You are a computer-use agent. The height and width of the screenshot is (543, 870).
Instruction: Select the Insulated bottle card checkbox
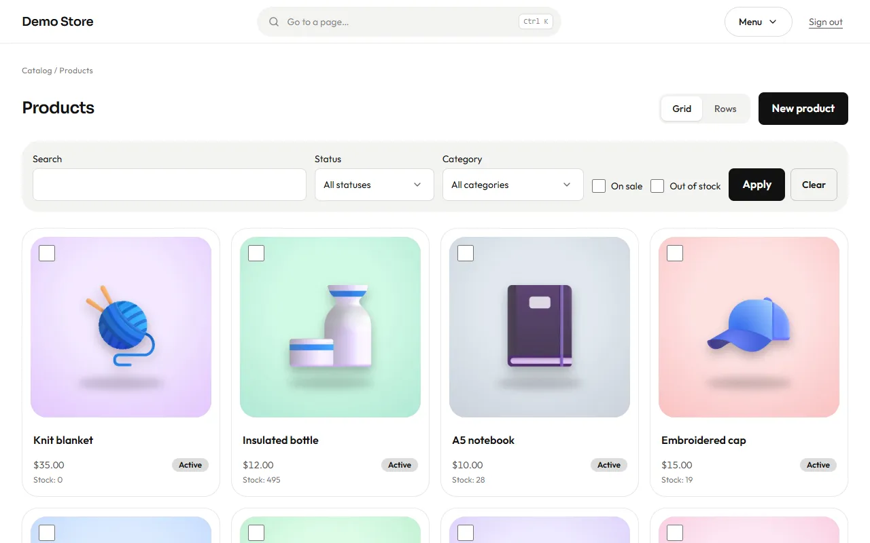(x=256, y=253)
